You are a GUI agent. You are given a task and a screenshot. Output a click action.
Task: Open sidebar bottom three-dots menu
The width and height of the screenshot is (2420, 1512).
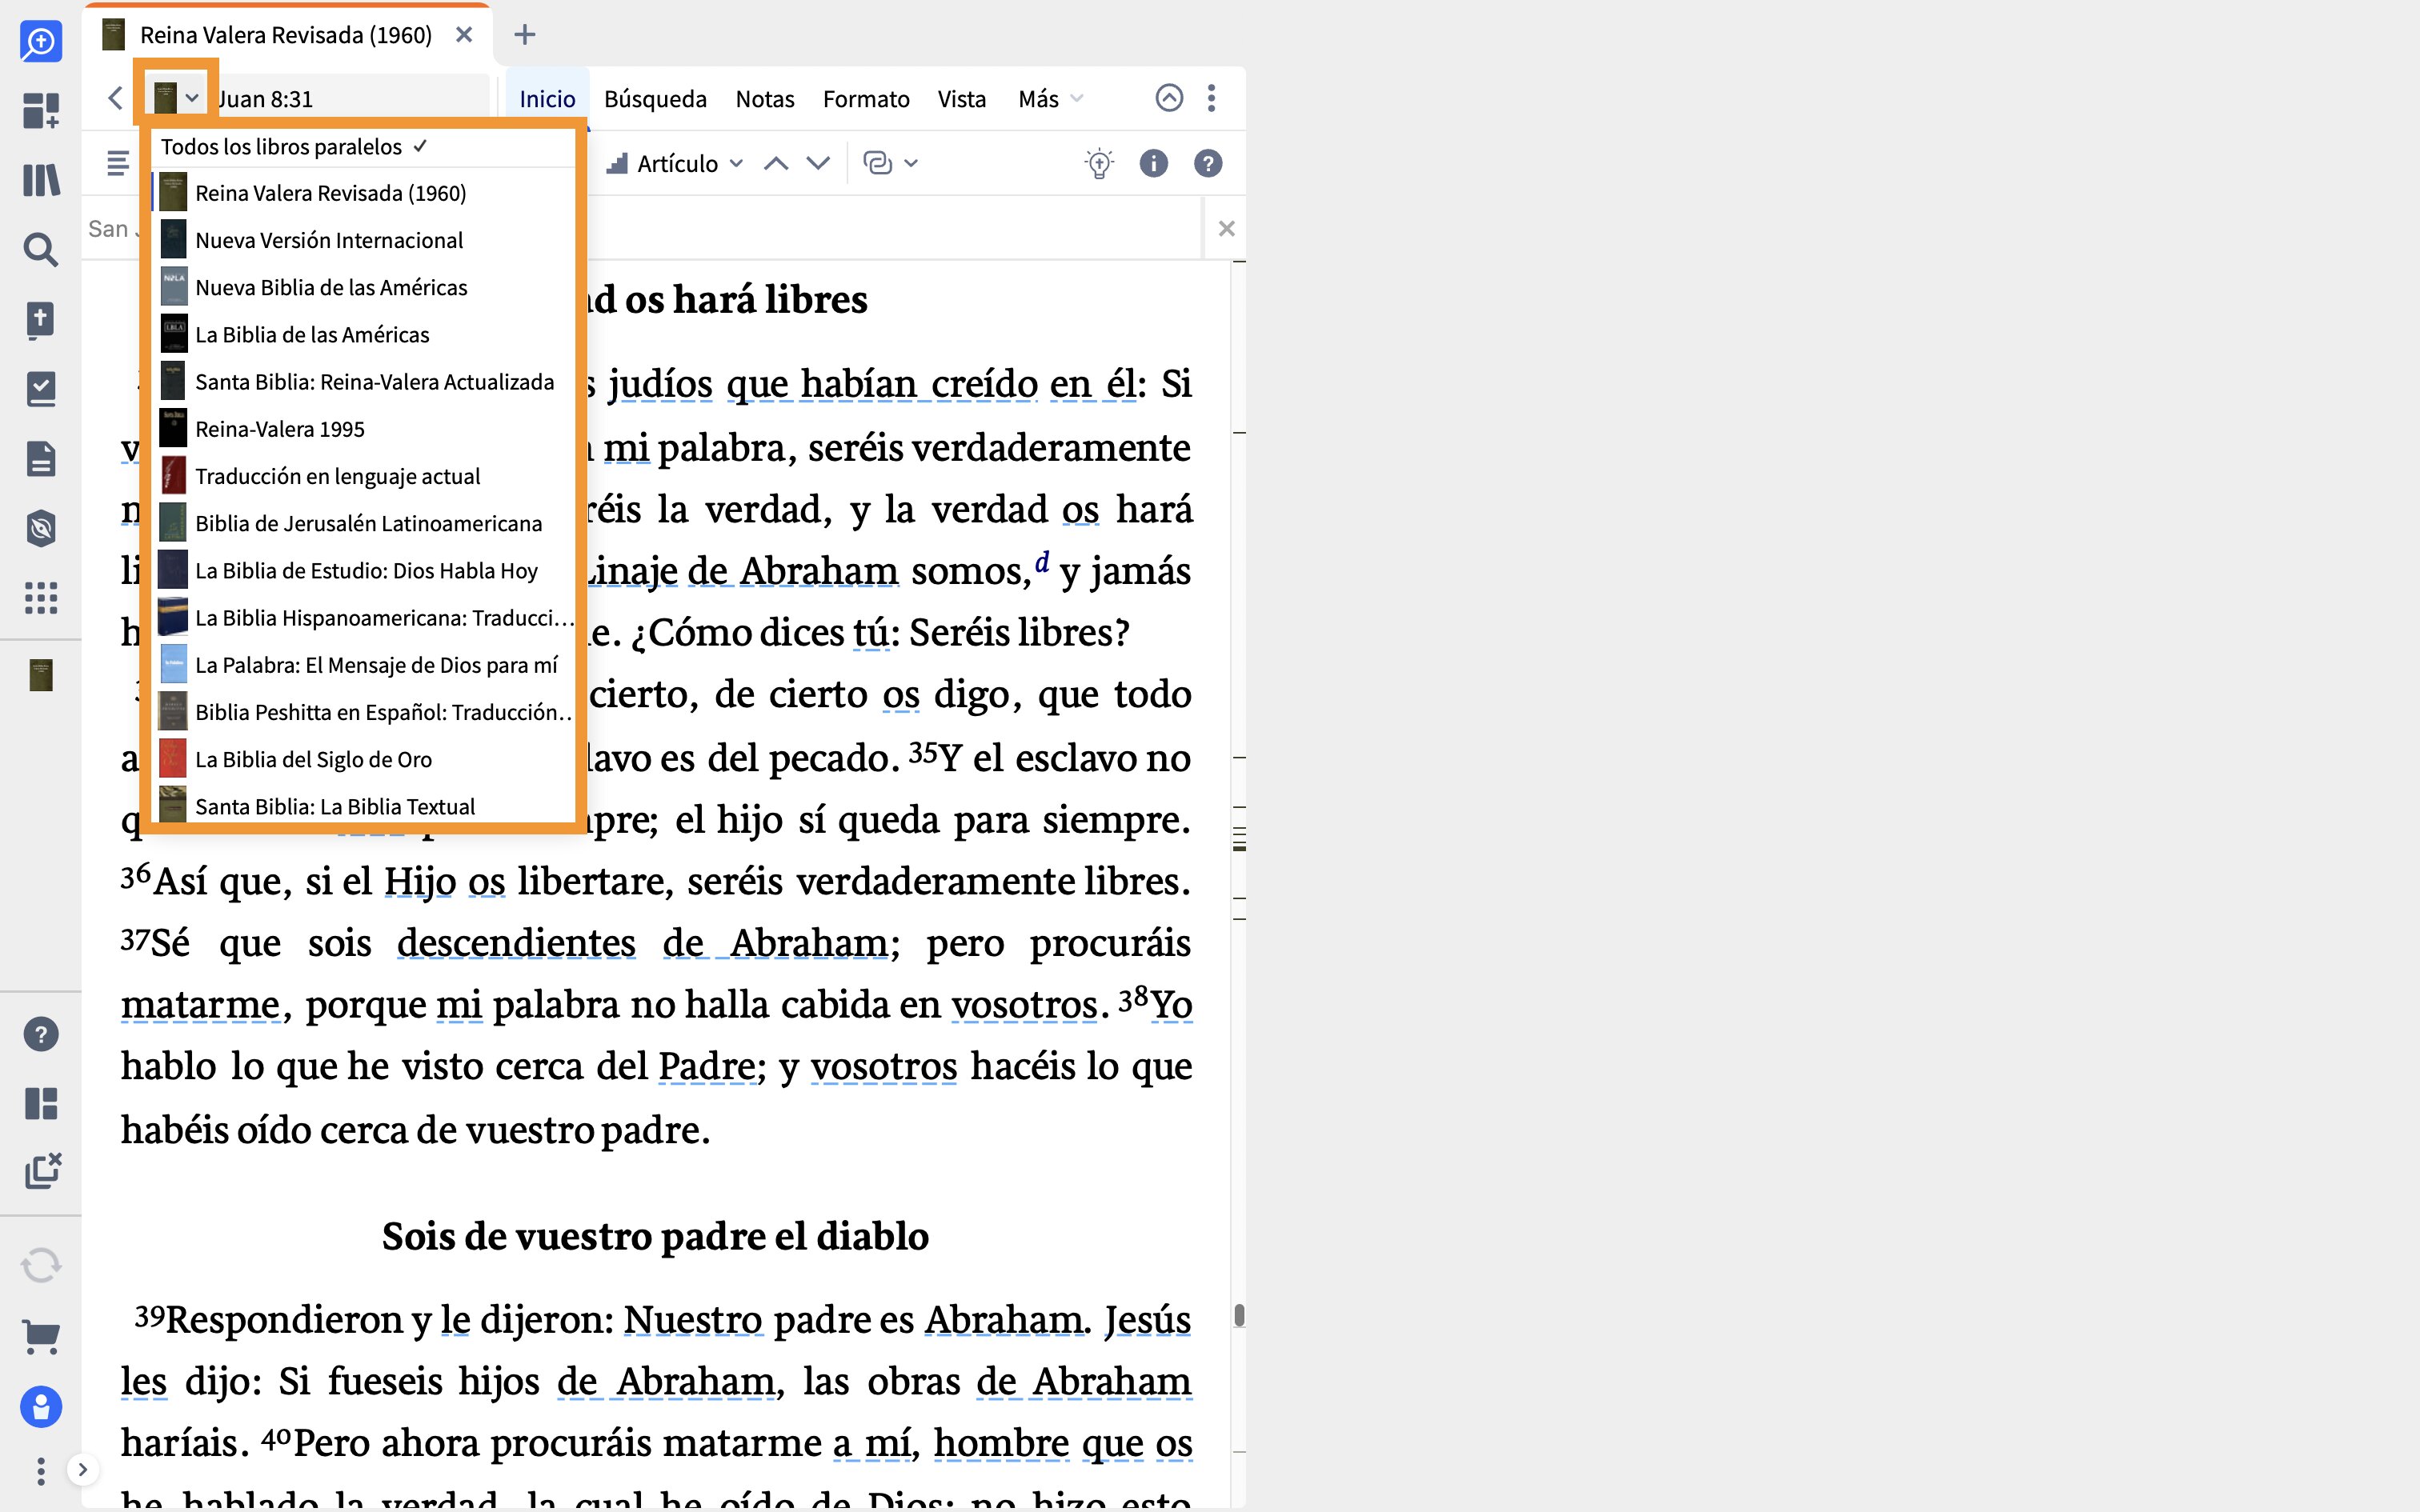click(x=41, y=1471)
